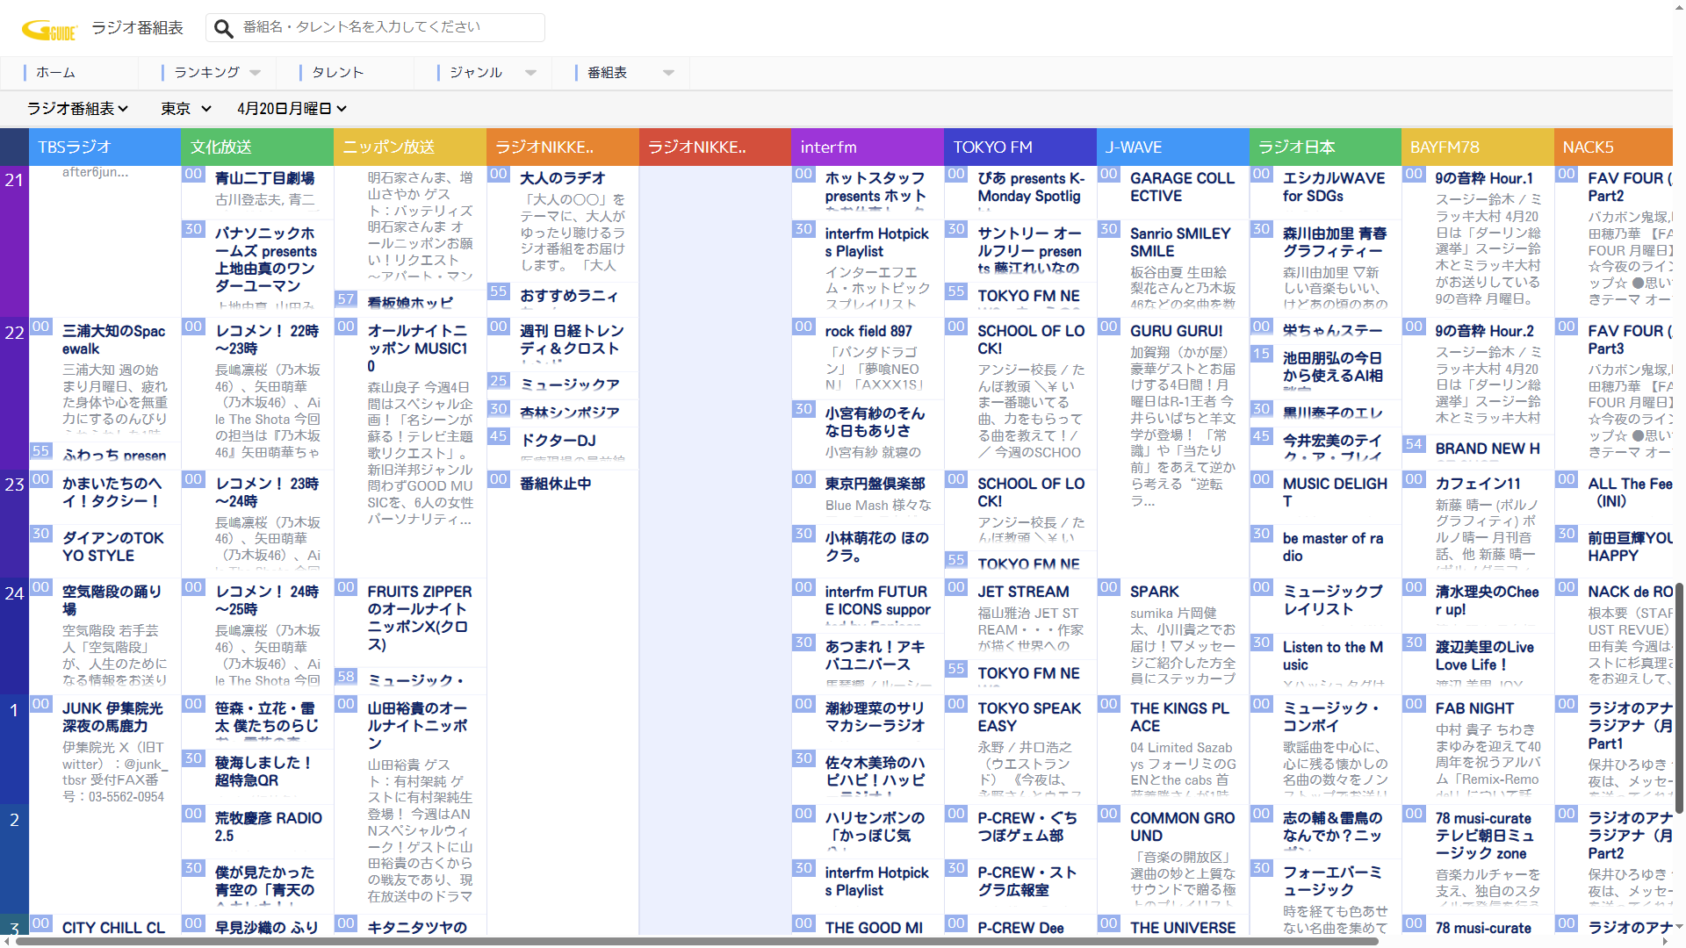Image resolution: width=1686 pixels, height=948 pixels.
Task: Open the SCHOOL OF LOCK! 22時 program
Action: click(1030, 340)
